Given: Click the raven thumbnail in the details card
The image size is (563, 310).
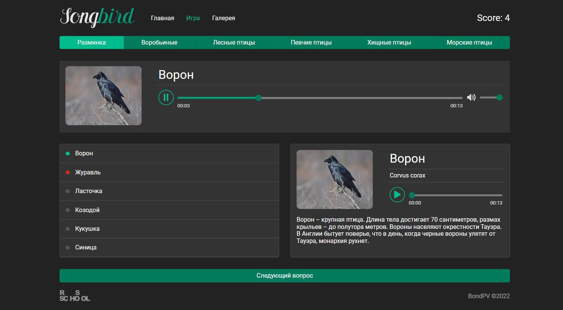Looking at the screenshot, I should [335, 179].
